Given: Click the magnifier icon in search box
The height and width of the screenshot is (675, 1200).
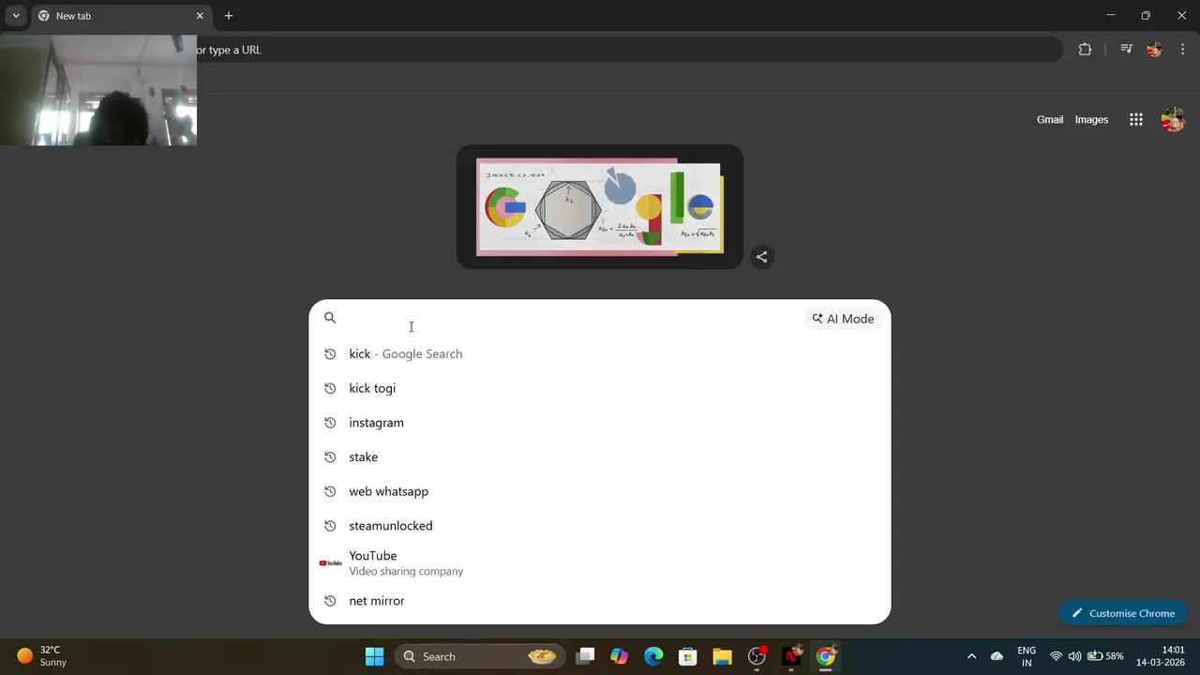Looking at the screenshot, I should [x=330, y=318].
